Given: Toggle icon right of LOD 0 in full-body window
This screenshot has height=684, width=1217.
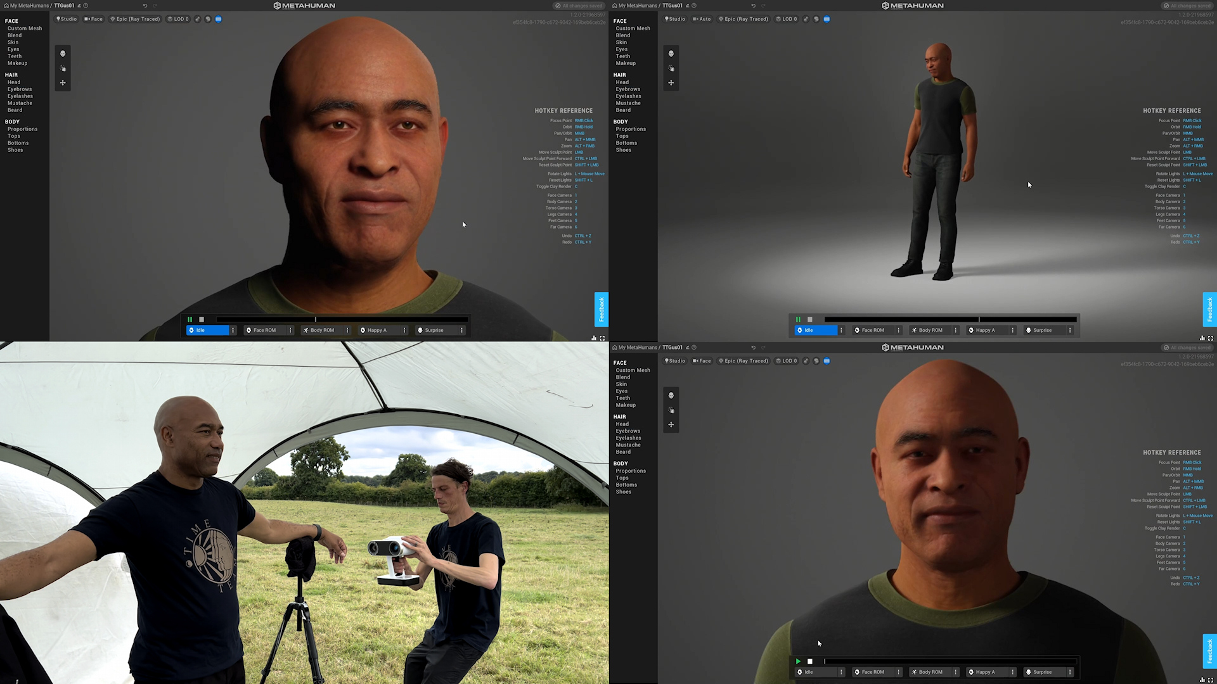Looking at the screenshot, I should pos(806,19).
